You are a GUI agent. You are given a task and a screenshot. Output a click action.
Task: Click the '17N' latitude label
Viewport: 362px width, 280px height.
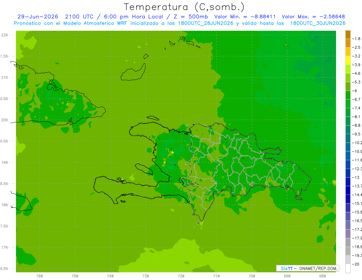[x=5, y=247]
